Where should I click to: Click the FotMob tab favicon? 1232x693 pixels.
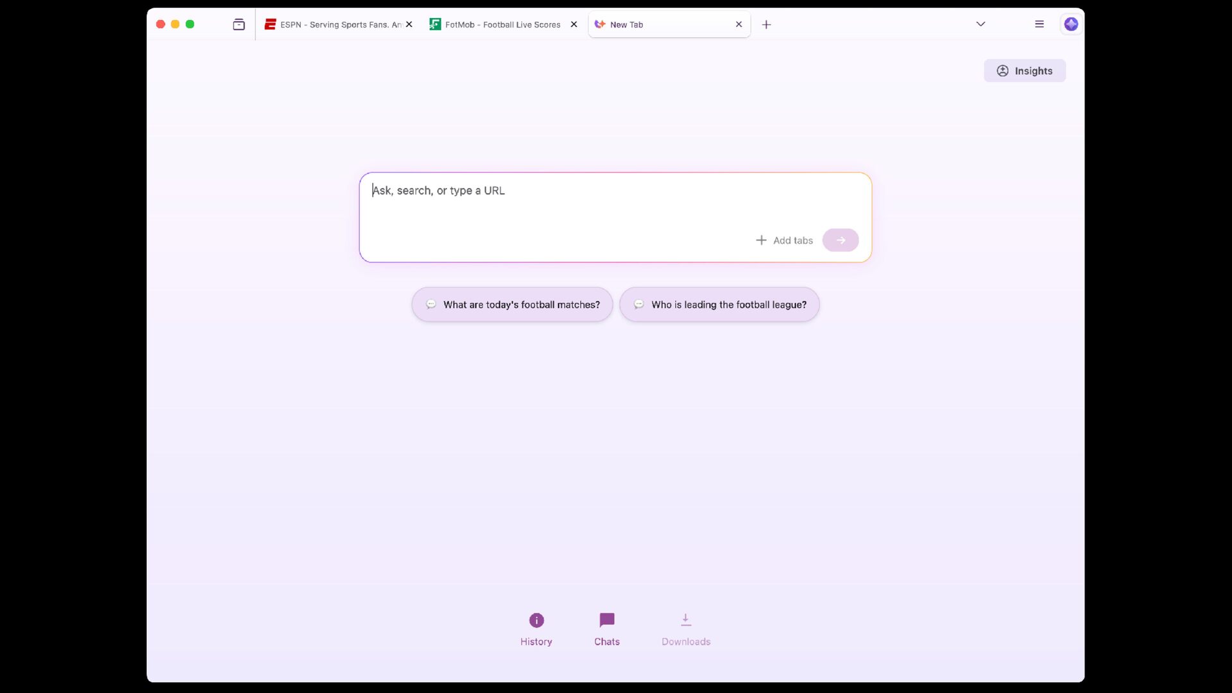435,24
